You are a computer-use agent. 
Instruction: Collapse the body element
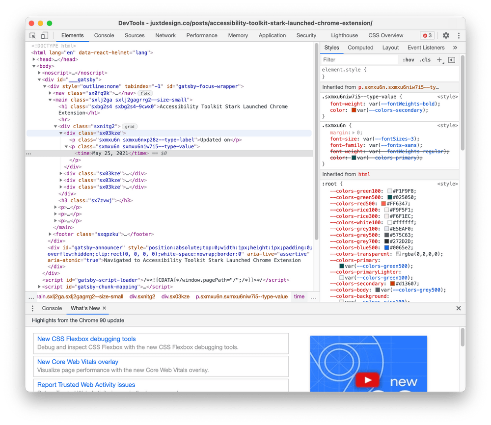click(33, 66)
